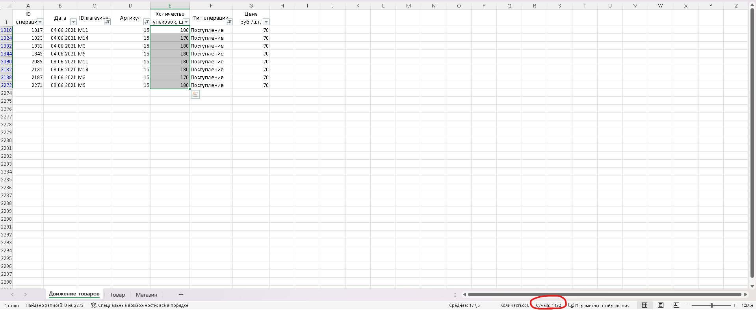756x310 pixels.
Task: Click the accessibility checker status icon
Action: tap(93, 305)
